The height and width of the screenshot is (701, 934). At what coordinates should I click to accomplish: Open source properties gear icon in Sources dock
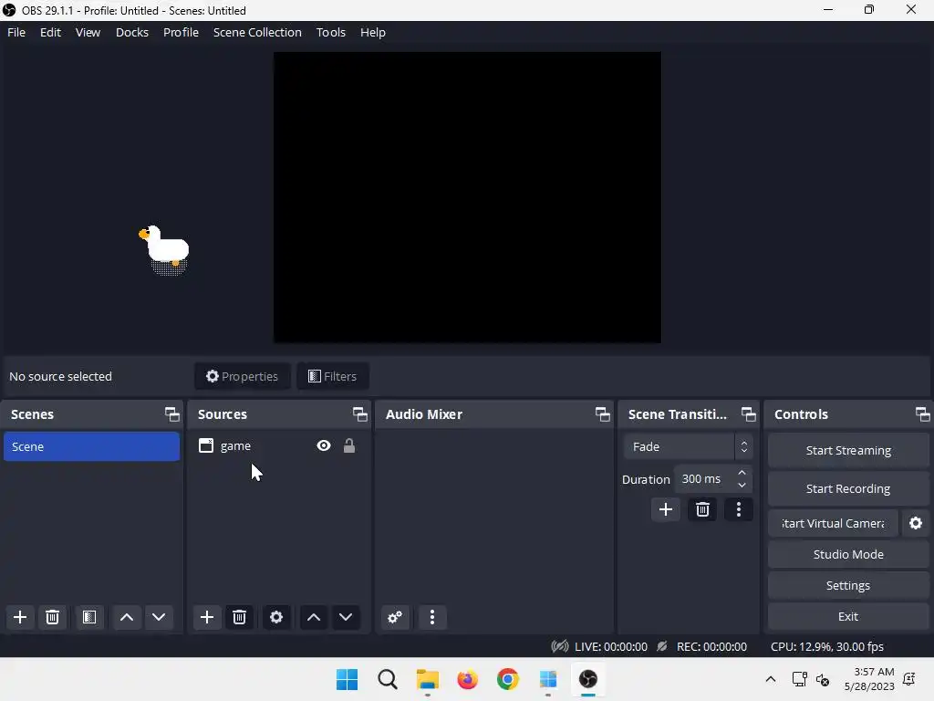276,617
